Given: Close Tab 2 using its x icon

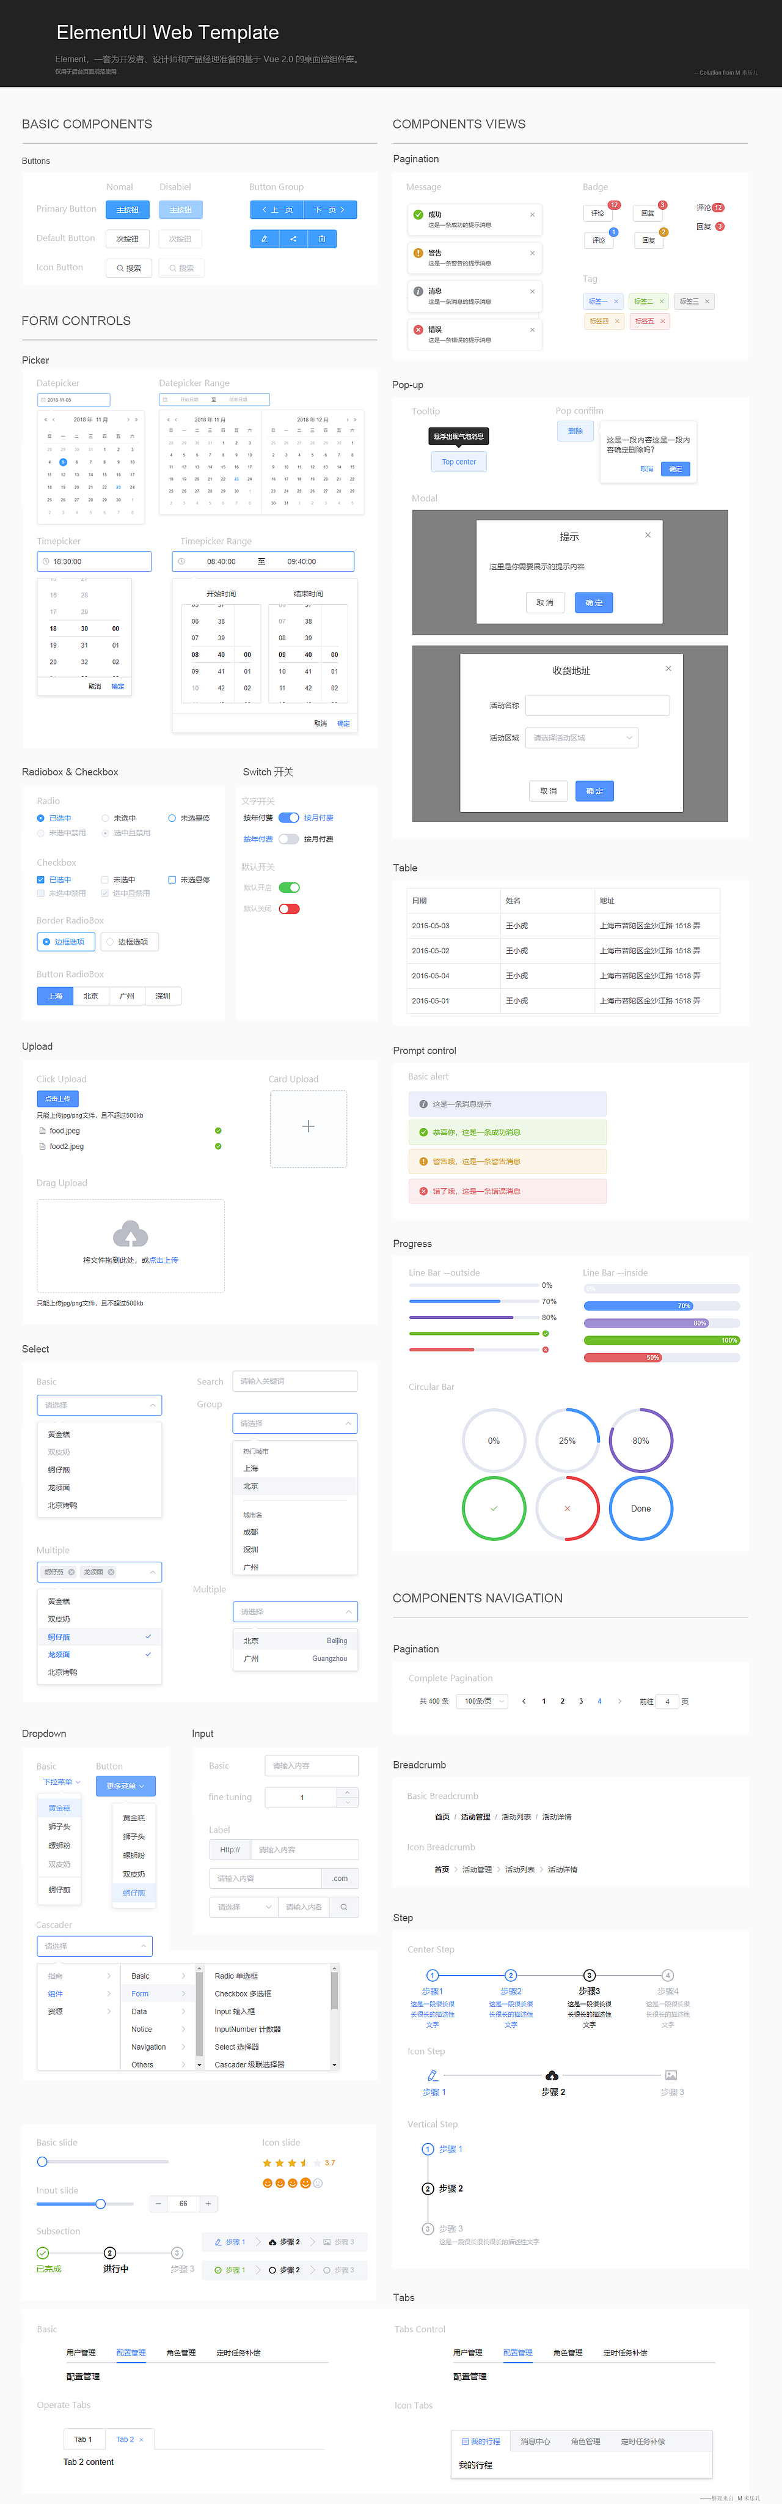Looking at the screenshot, I should (141, 2439).
